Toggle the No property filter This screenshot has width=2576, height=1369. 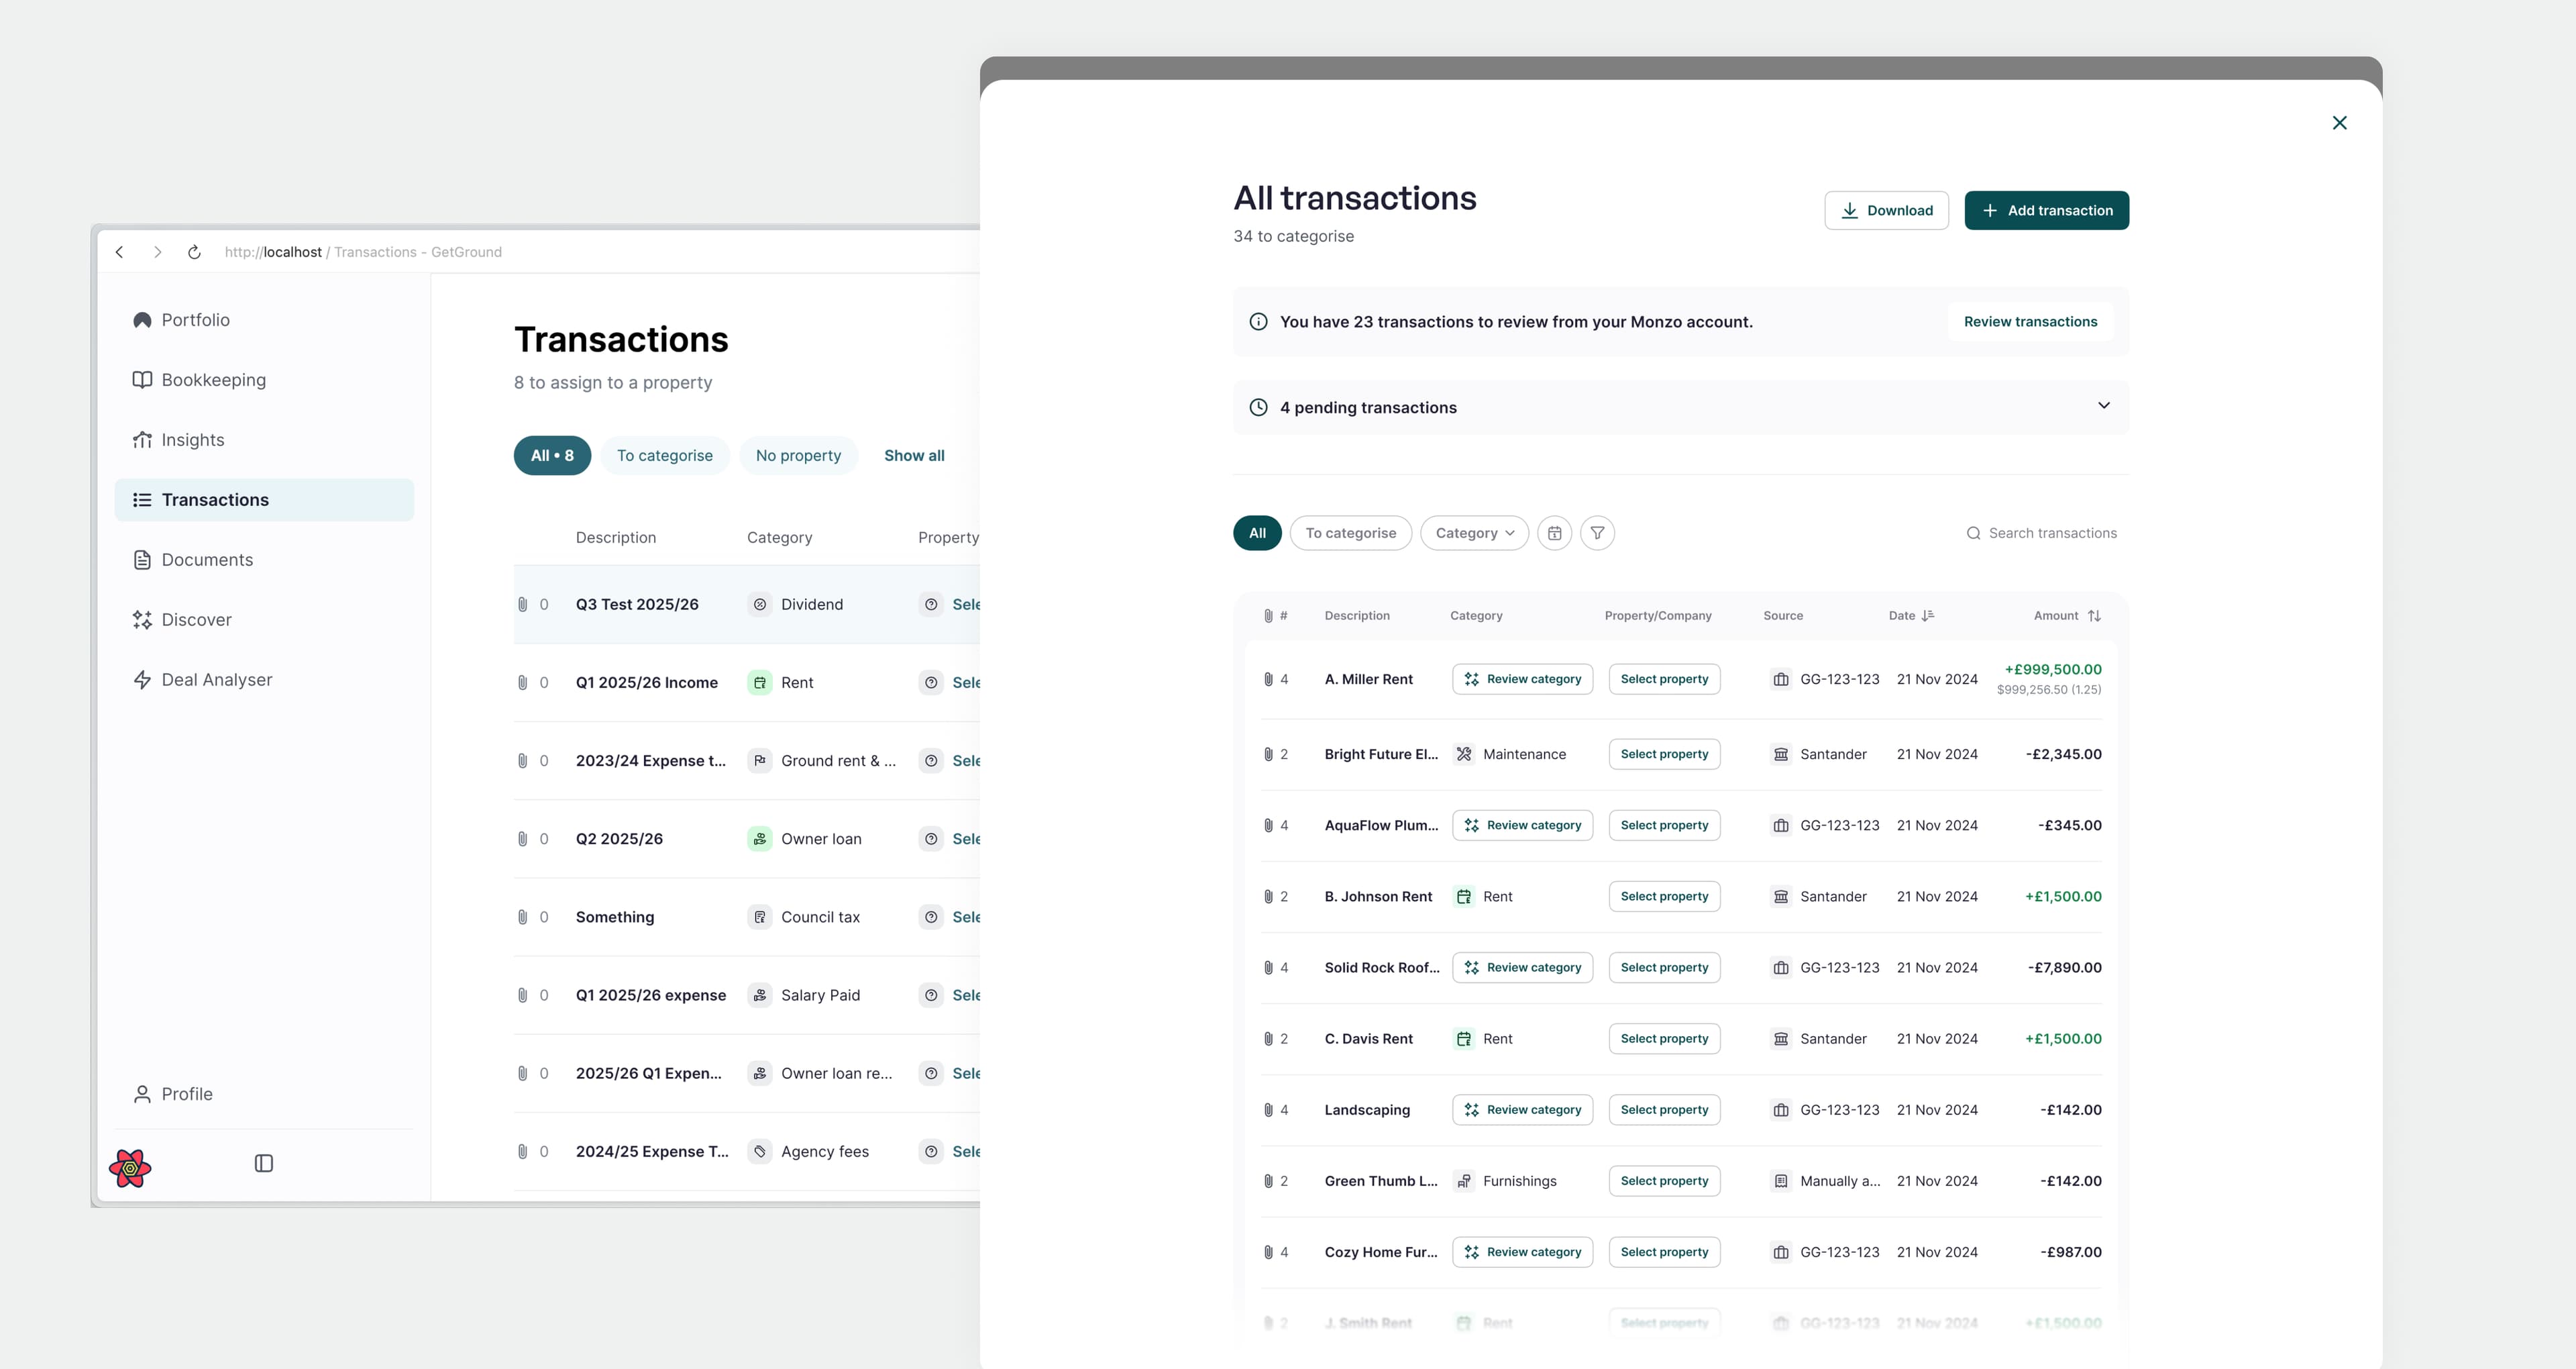(x=798, y=456)
